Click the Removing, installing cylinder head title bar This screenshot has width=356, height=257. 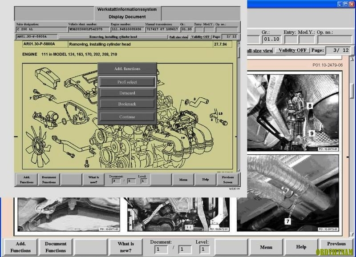click(113, 37)
